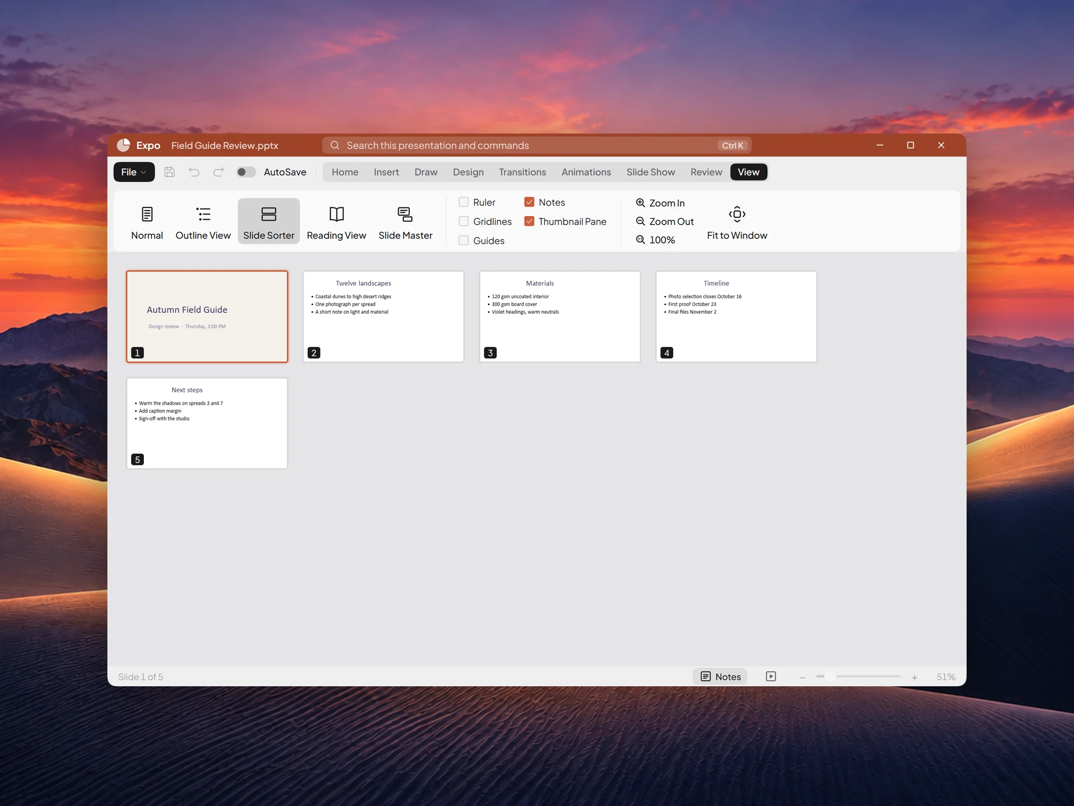Click Zoom In
This screenshot has width=1074, height=806.
pyautogui.click(x=660, y=203)
